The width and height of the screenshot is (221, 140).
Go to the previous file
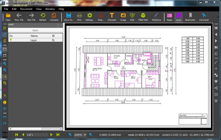click(x=19, y=17)
